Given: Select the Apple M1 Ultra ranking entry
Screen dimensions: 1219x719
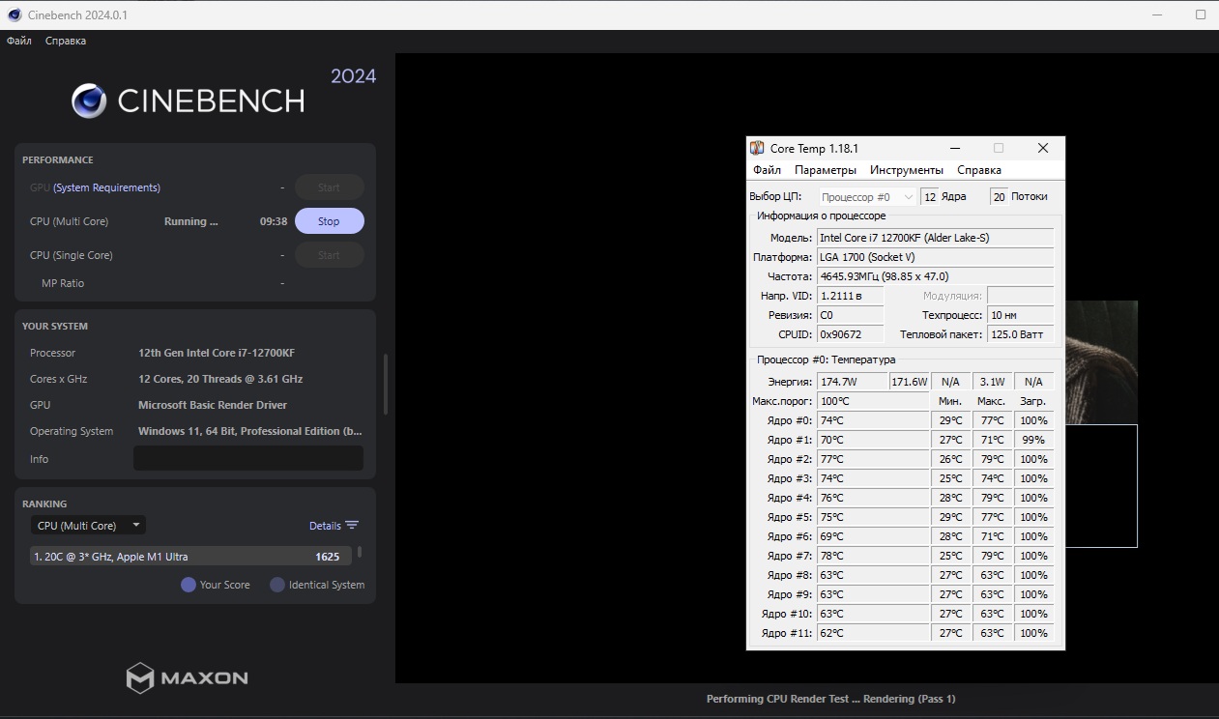Looking at the screenshot, I should point(190,557).
